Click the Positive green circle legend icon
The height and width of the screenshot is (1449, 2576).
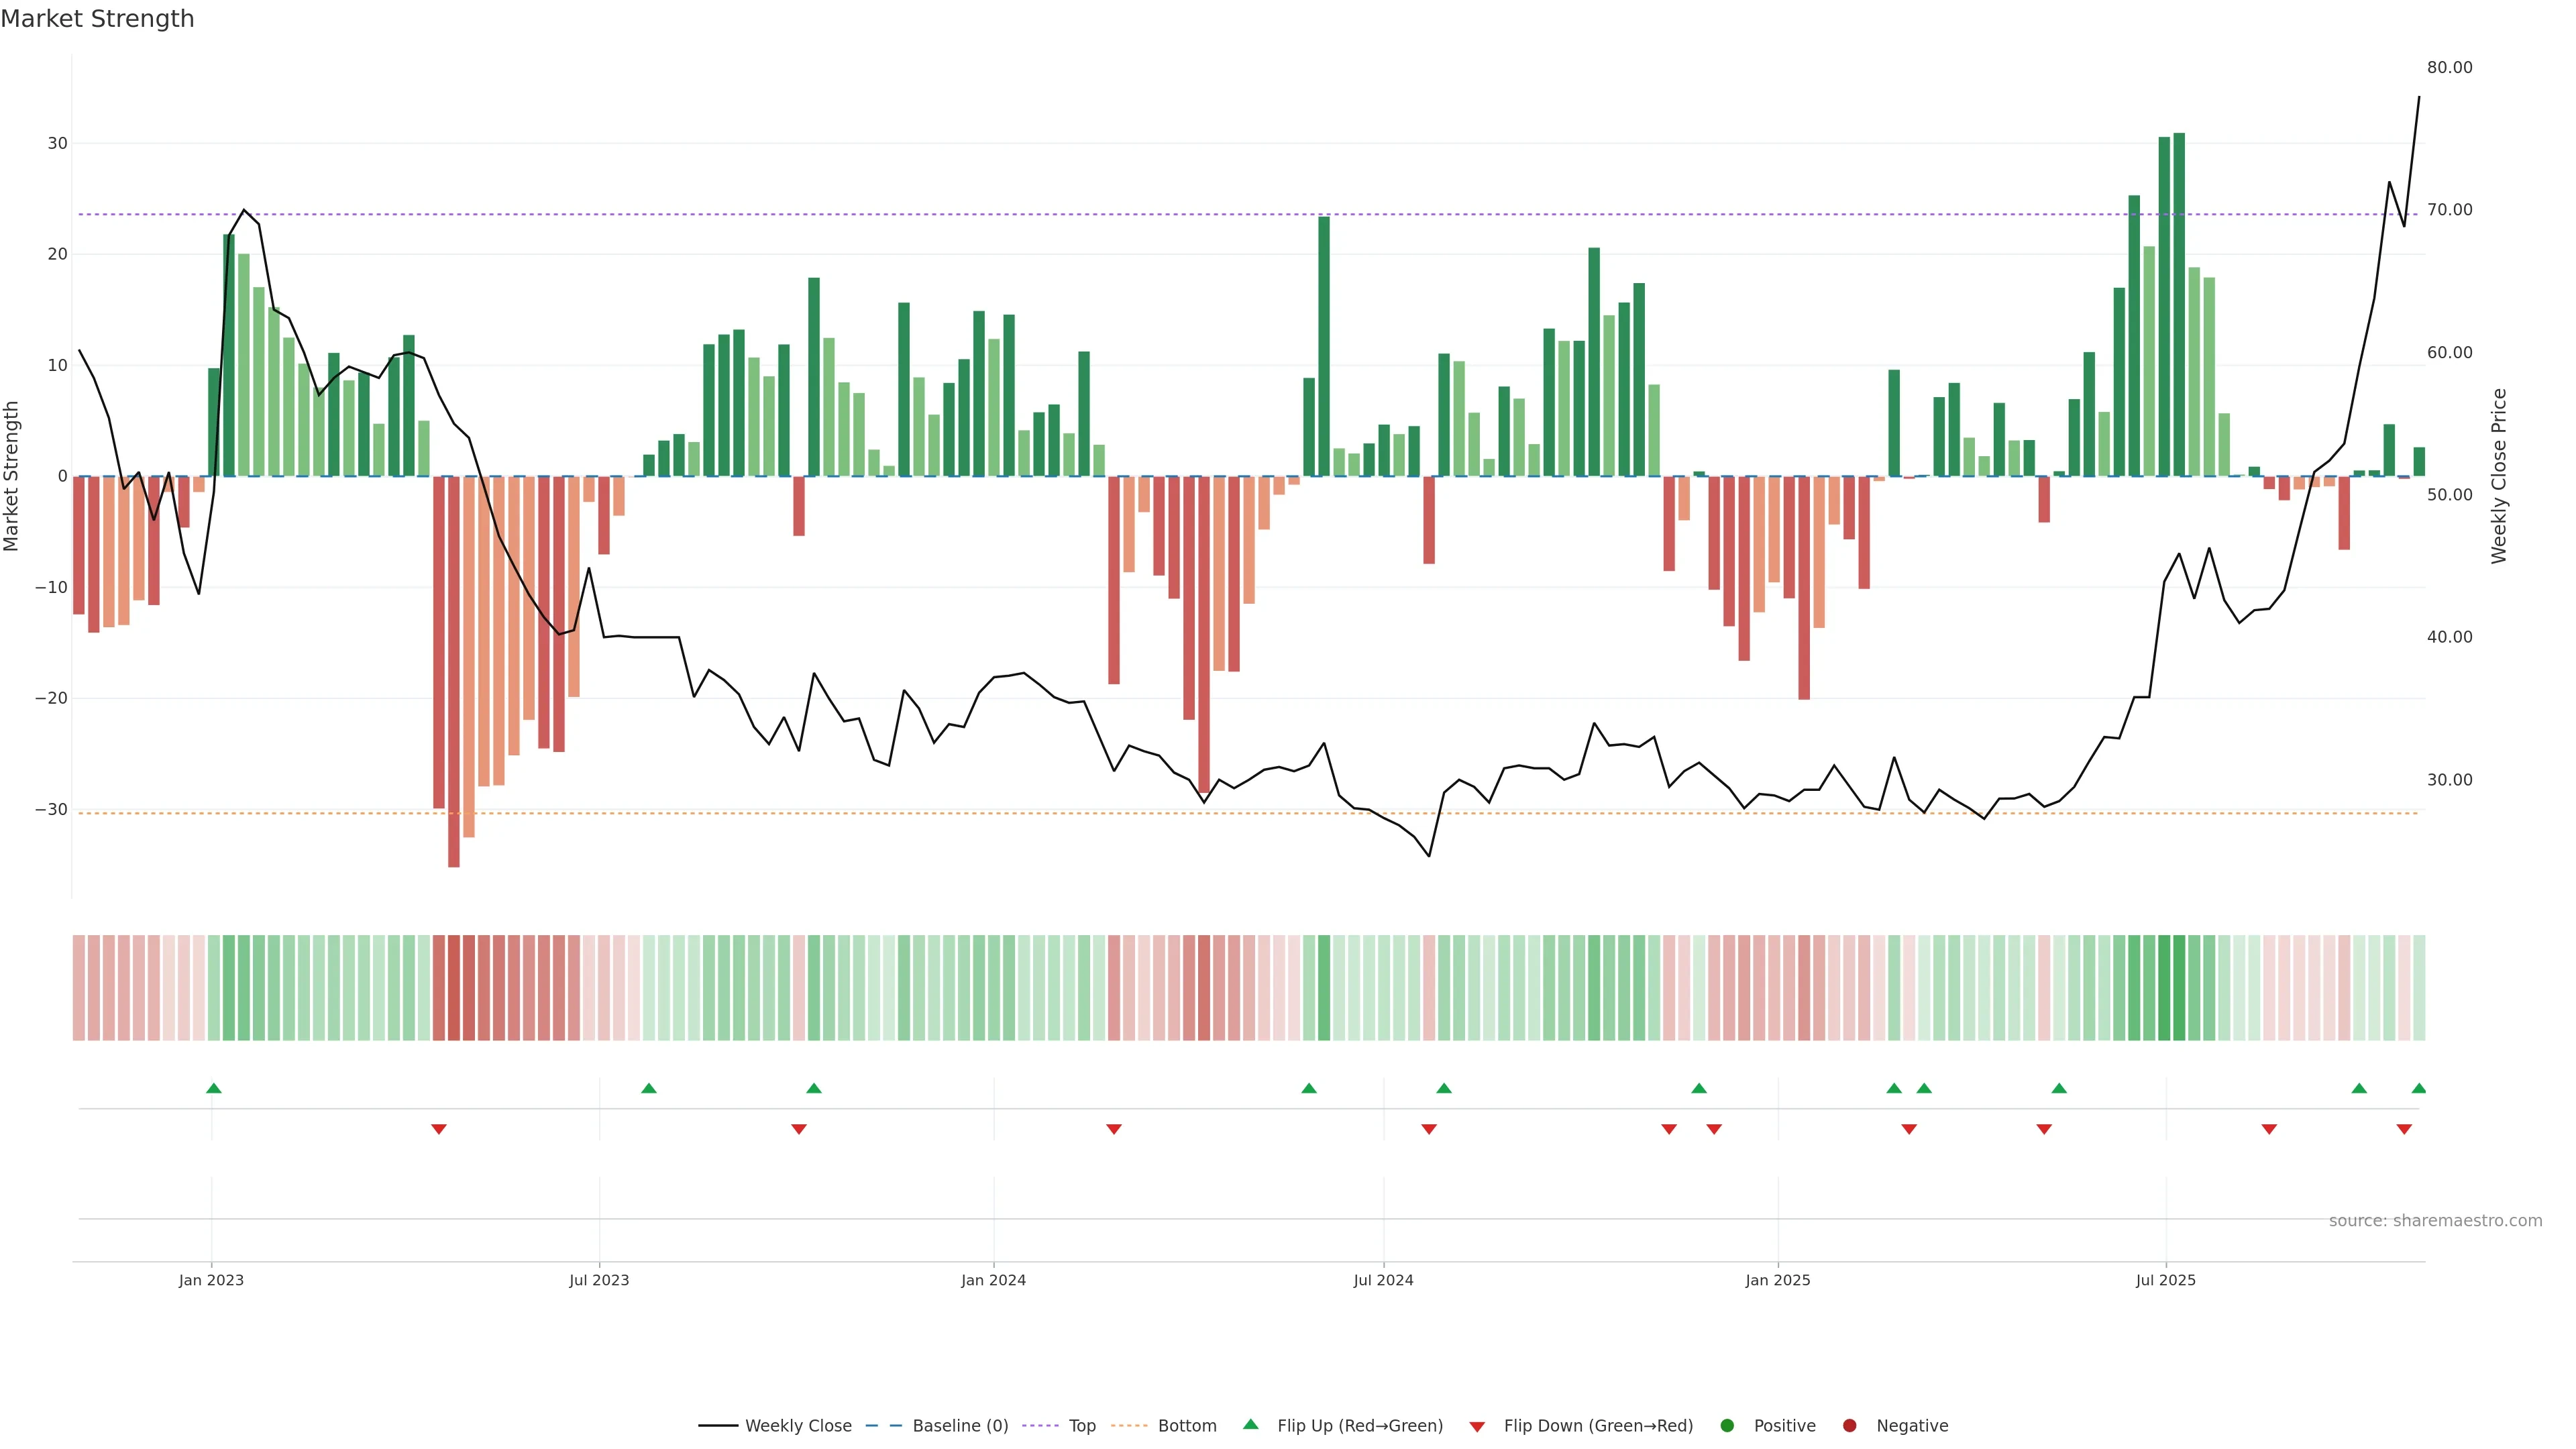pos(1727,1426)
